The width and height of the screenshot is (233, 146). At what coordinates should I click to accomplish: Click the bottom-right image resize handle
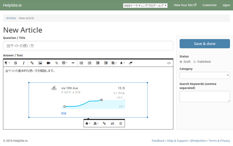148,117
